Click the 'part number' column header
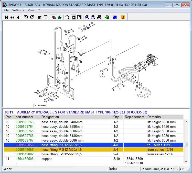 click(x=25, y=117)
